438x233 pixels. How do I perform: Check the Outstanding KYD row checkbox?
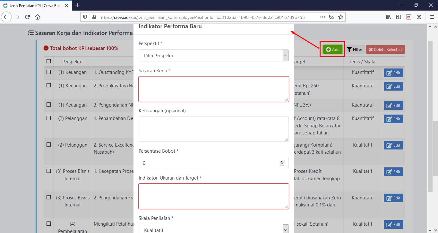pos(48,72)
